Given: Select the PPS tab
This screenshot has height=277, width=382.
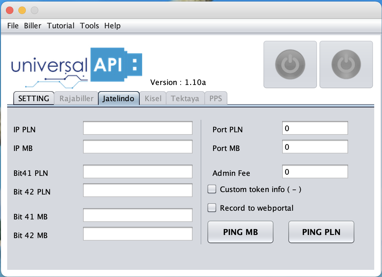Looking at the screenshot, I should click(216, 98).
